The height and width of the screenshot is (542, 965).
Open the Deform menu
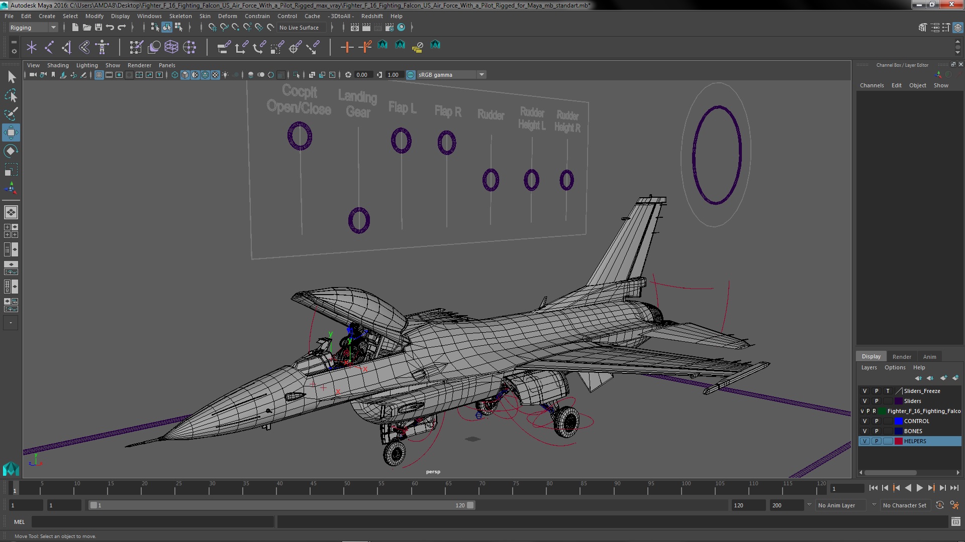tap(227, 16)
